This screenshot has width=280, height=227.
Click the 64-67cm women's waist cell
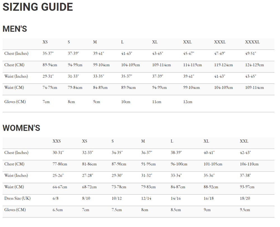point(60,187)
